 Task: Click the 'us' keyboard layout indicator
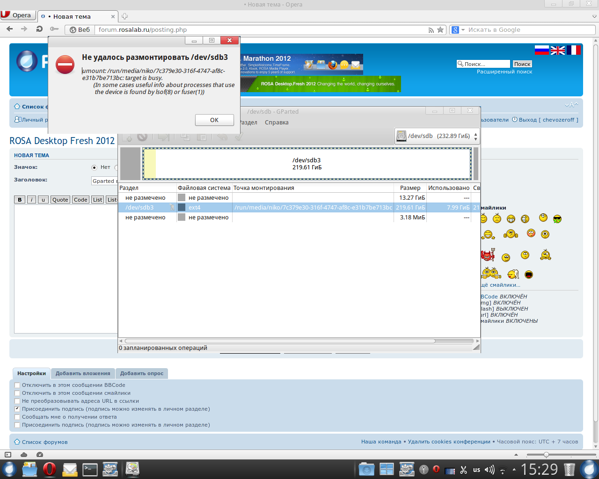(x=476, y=470)
